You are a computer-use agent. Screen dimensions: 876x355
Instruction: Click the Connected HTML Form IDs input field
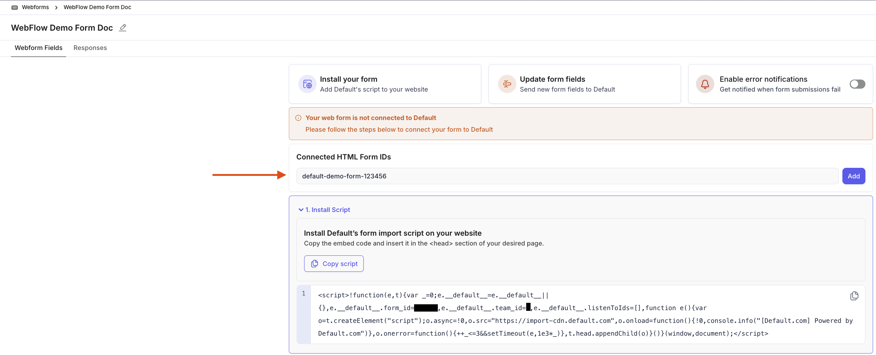pos(567,176)
